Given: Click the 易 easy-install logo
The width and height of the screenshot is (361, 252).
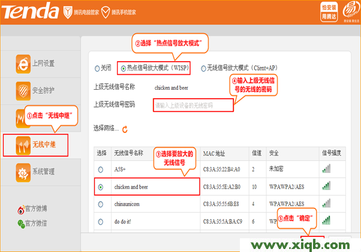Looking at the screenshot, I should [x=351, y=11].
